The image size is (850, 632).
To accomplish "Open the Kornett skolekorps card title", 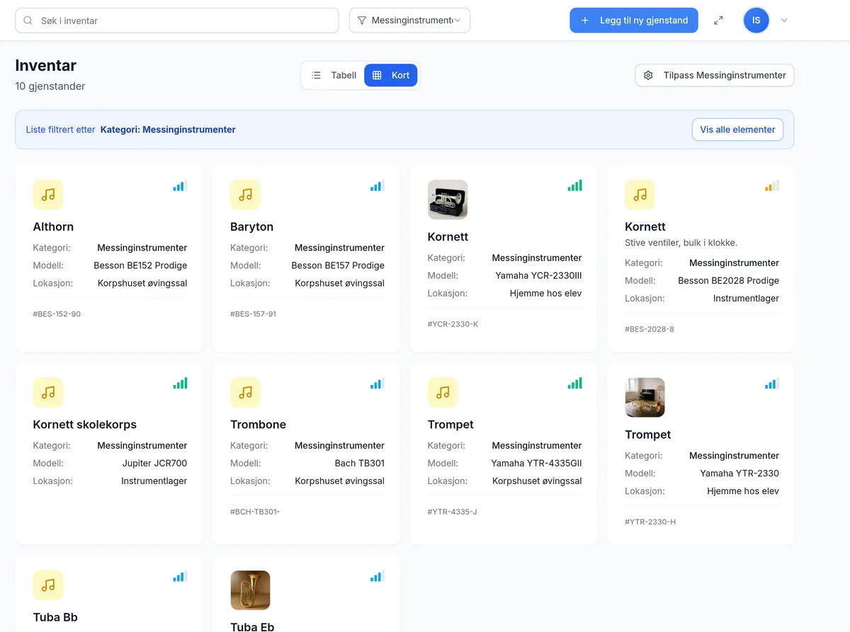I will pyautogui.click(x=85, y=425).
